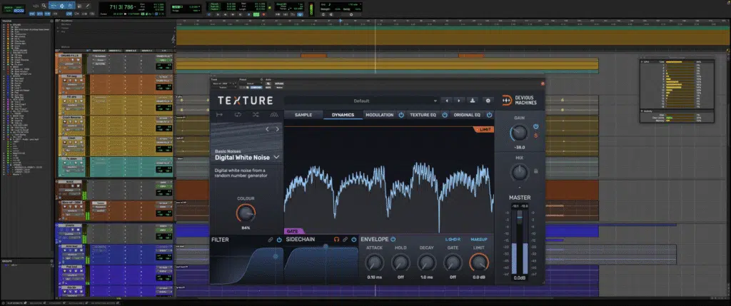731x306 pixels.
Task: Select the Selector tool in Pro Tools toolbar
Action: [x=61, y=6]
